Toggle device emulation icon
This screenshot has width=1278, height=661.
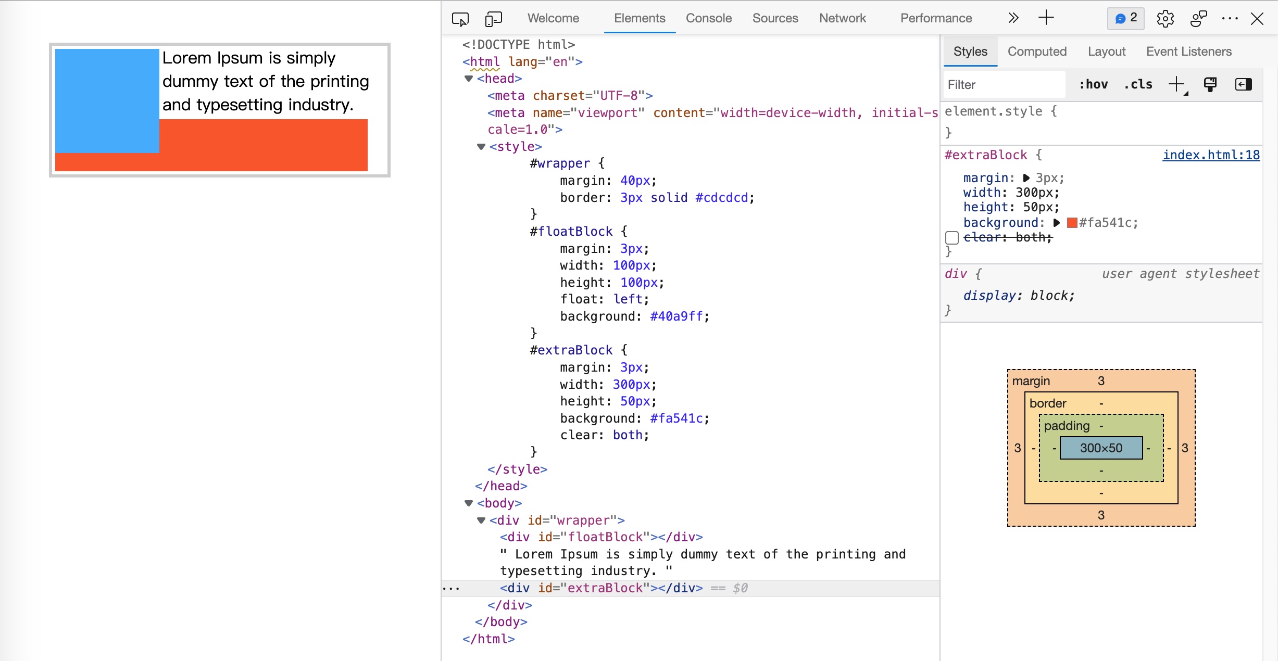tap(493, 19)
